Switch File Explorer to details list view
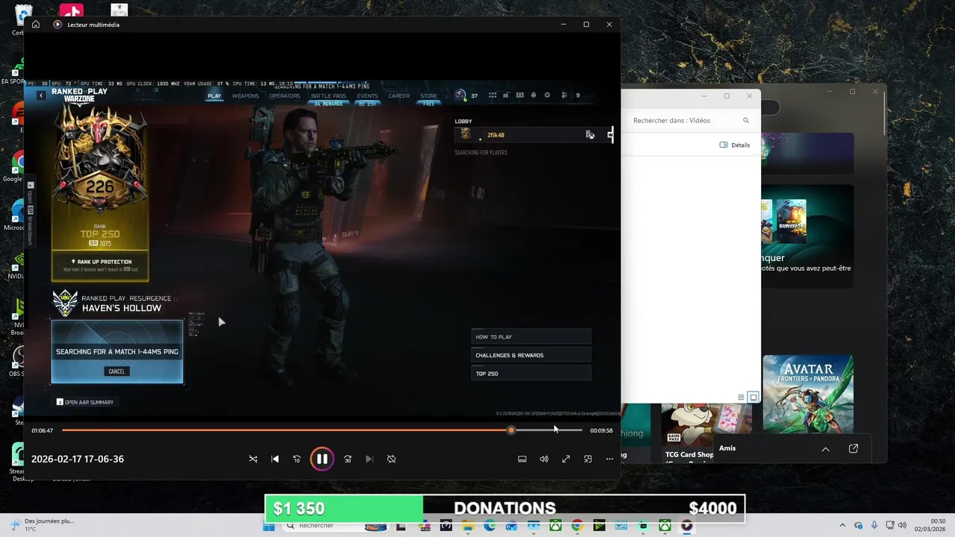 click(x=741, y=397)
